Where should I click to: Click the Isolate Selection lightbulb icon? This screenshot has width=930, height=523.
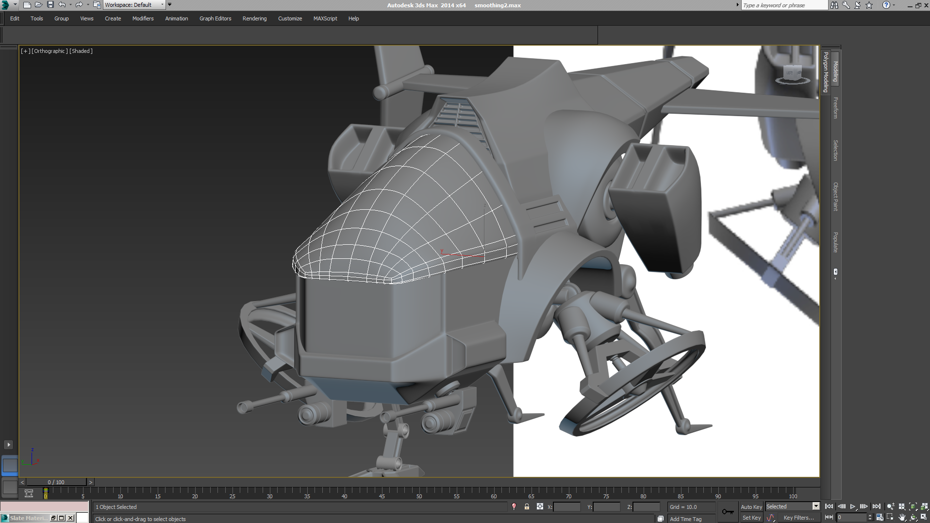pyautogui.click(x=514, y=506)
